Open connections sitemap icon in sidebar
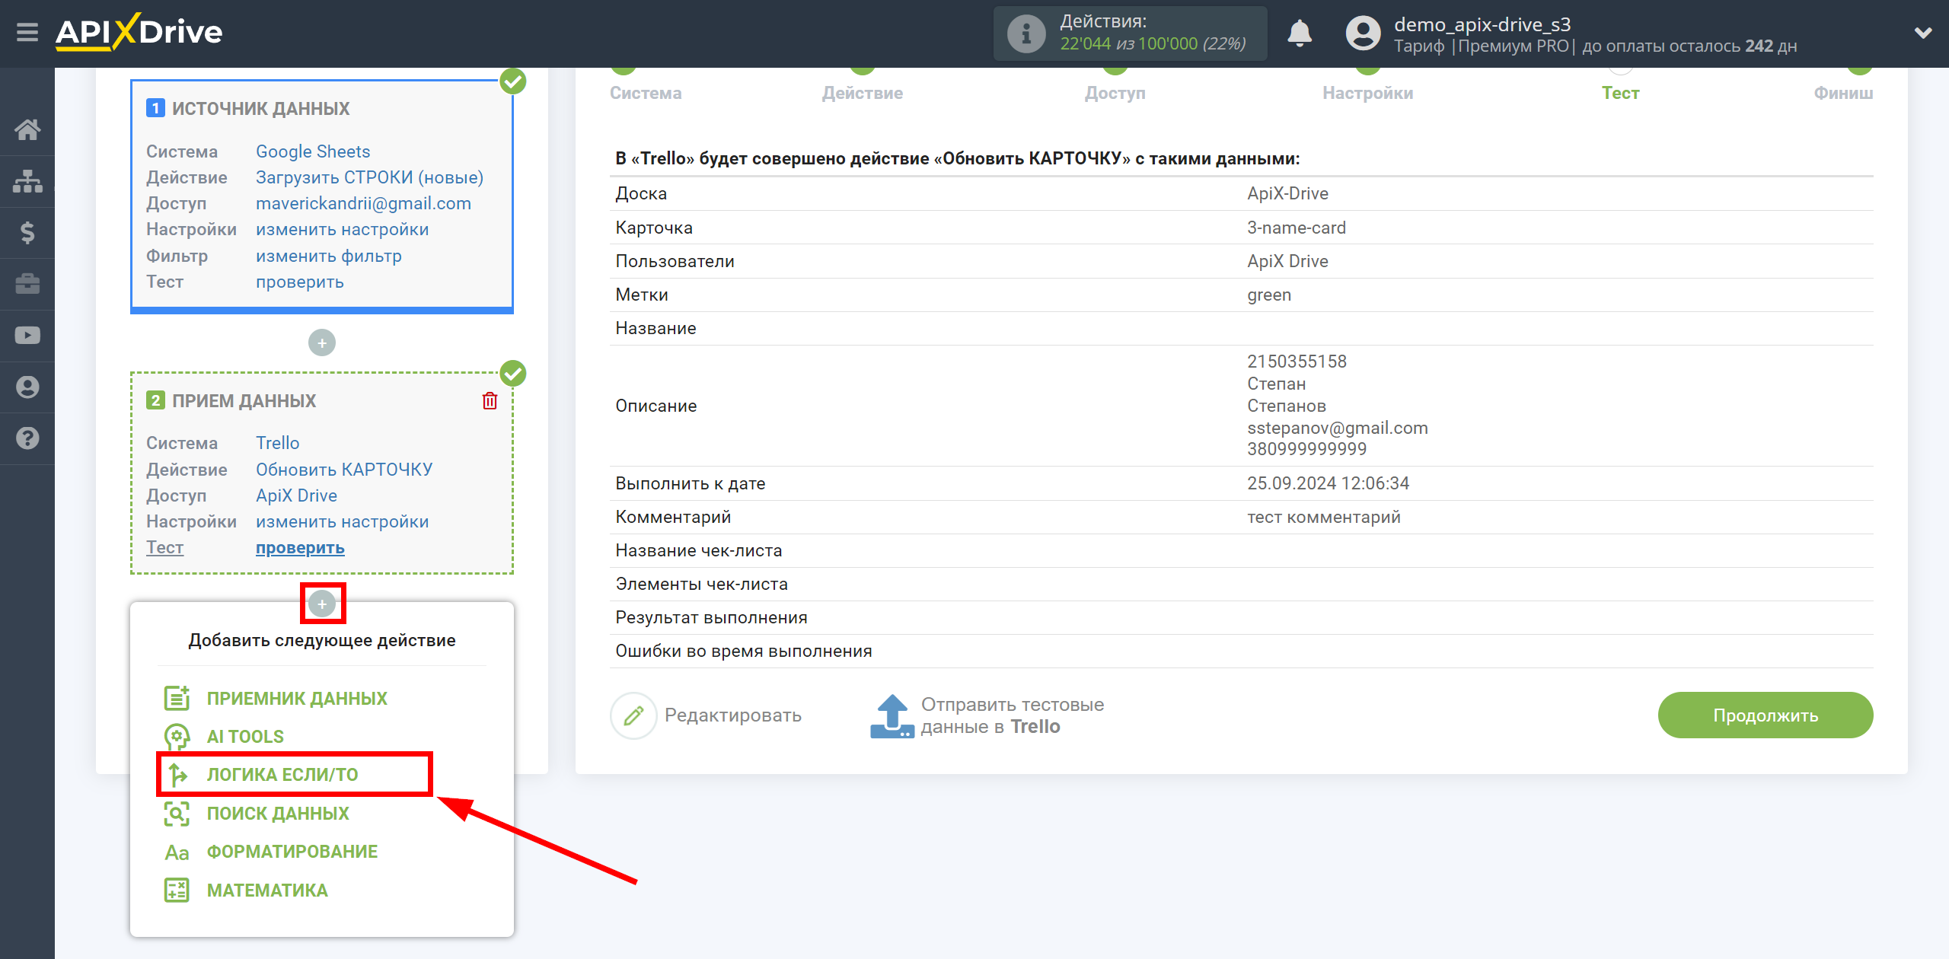1949x959 pixels. (x=27, y=181)
